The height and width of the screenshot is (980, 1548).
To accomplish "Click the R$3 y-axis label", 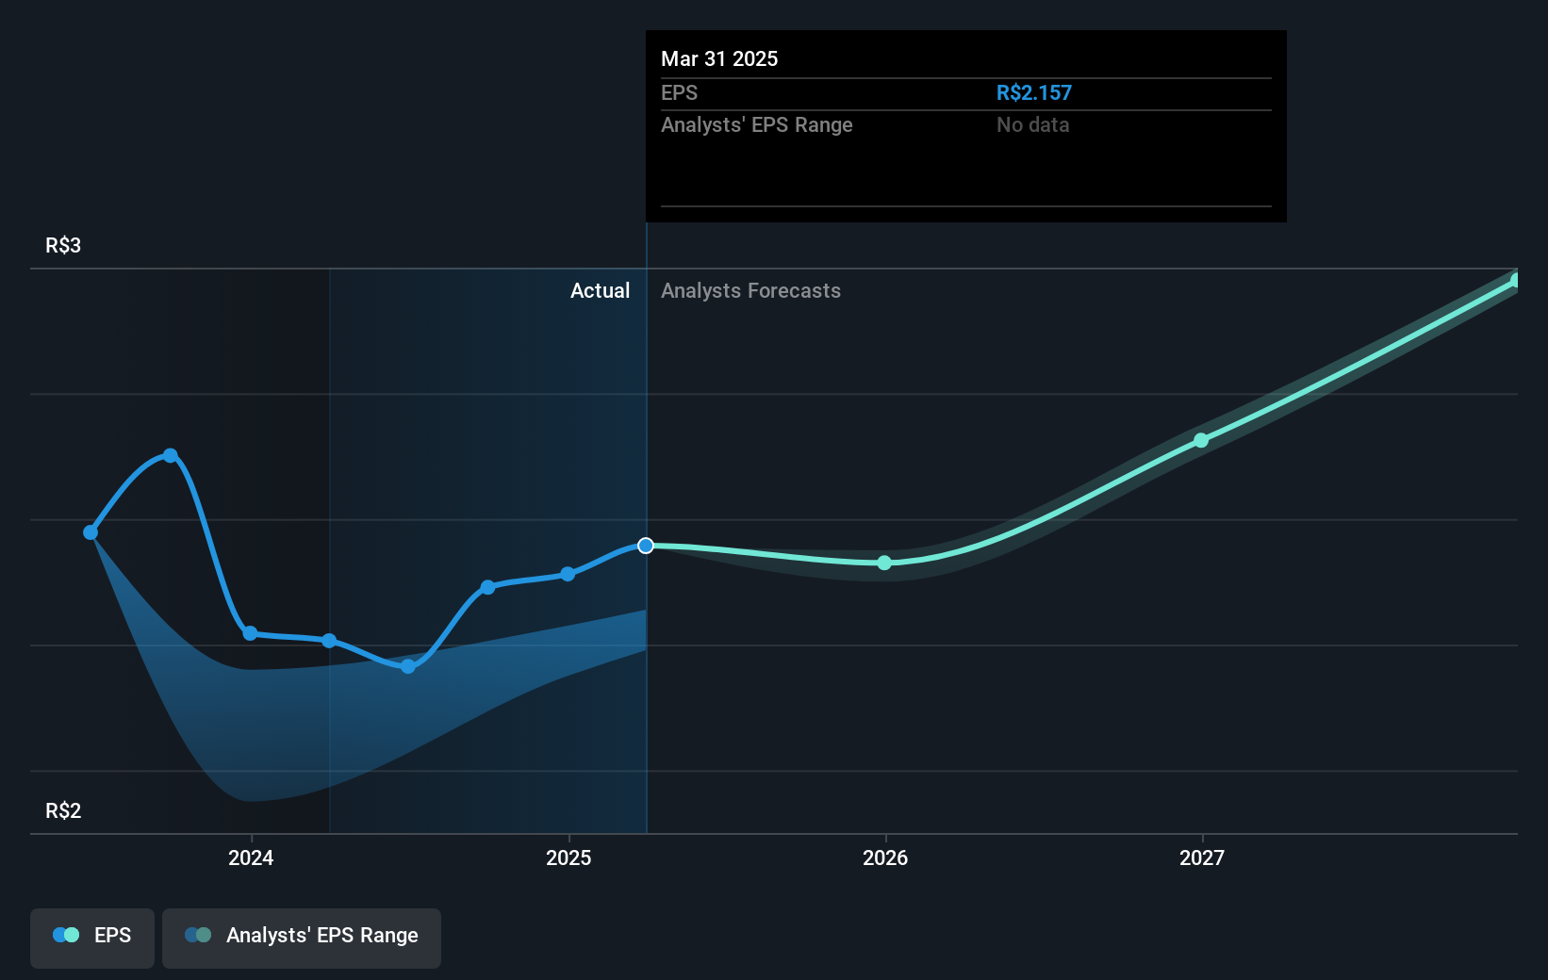I will click(63, 246).
